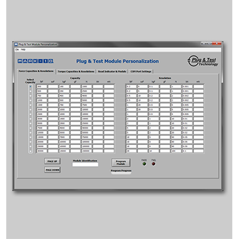The width and height of the screenshot is (239, 239).
Task: Click the 40000 N capacity cell
Action: [87, 128]
